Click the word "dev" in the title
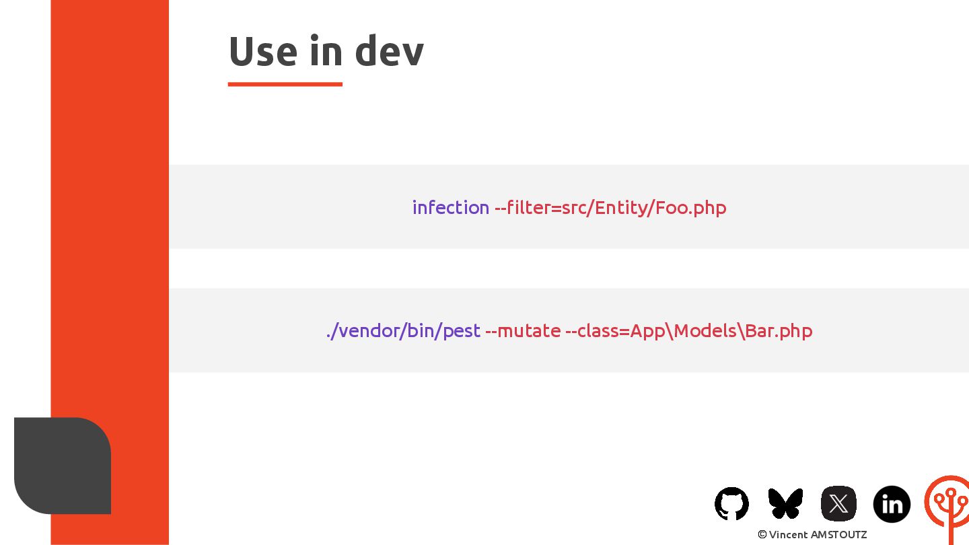The image size is (969, 545). click(x=389, y=51)
